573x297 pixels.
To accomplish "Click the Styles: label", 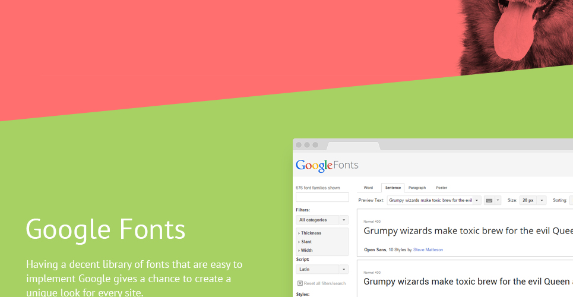I will coord(303,294).
